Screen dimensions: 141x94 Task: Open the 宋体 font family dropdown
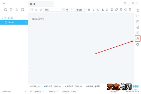[x=54, y=10]
